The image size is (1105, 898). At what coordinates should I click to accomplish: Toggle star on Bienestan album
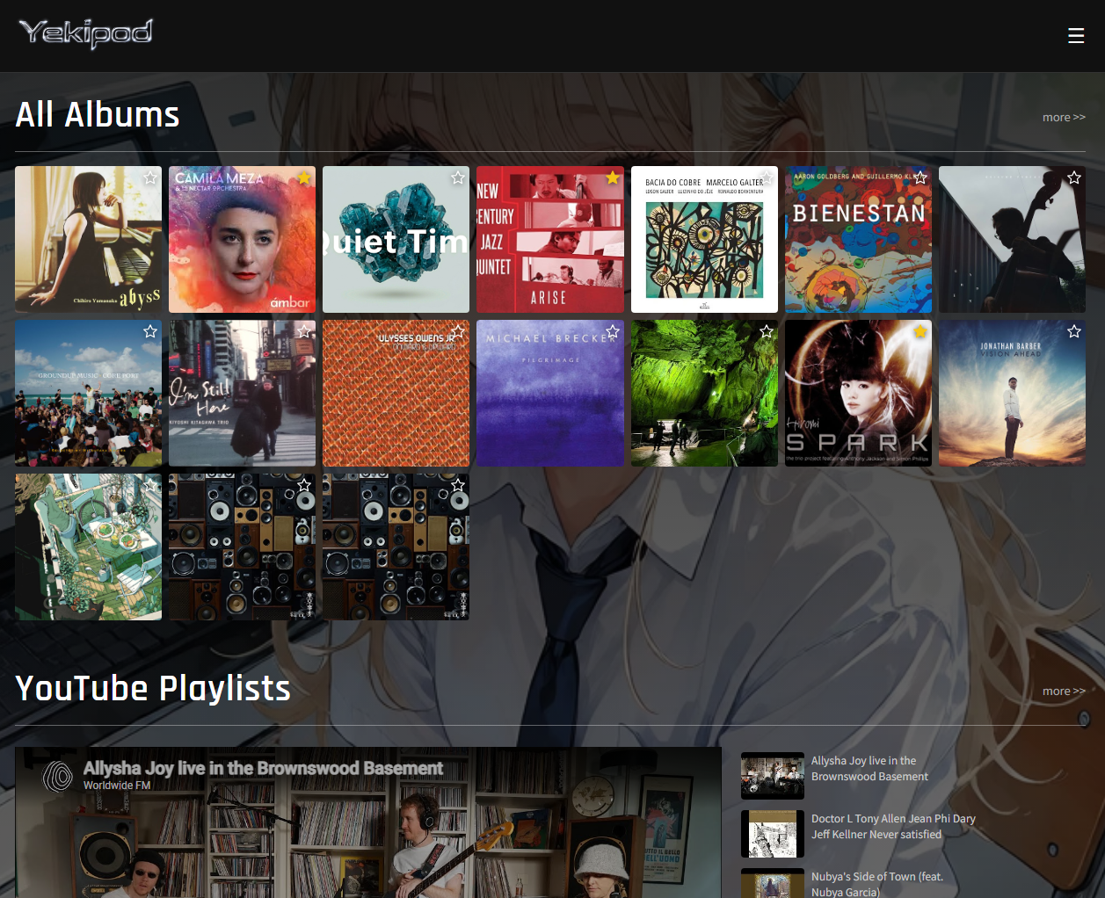tap(920, 178)
